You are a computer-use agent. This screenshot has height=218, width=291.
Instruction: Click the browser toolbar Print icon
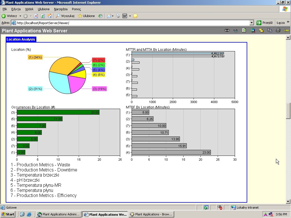118,16
